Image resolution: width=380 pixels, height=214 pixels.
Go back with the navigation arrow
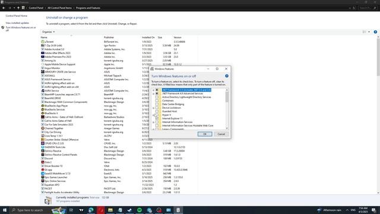(x=4, y=8)
